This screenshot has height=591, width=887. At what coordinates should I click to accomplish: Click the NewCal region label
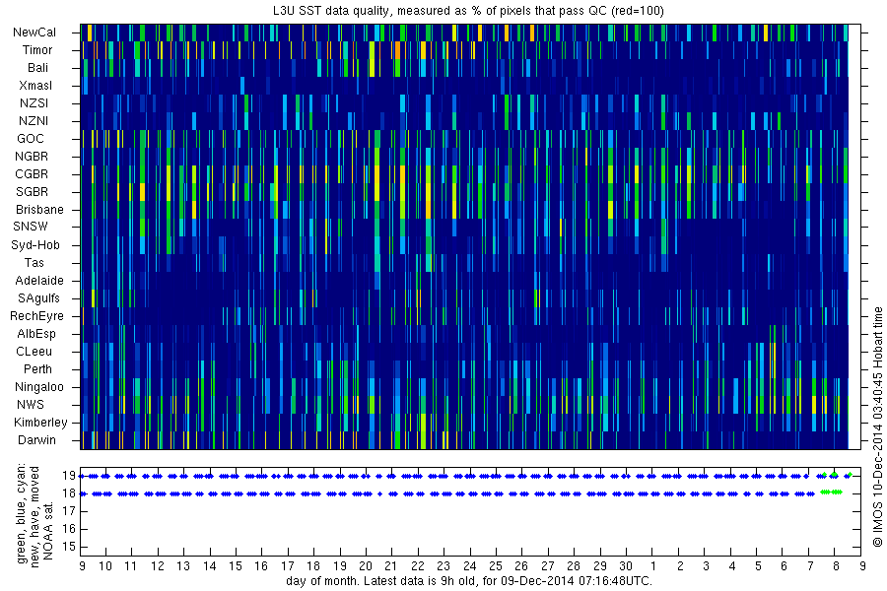click(x=34, y=33)
